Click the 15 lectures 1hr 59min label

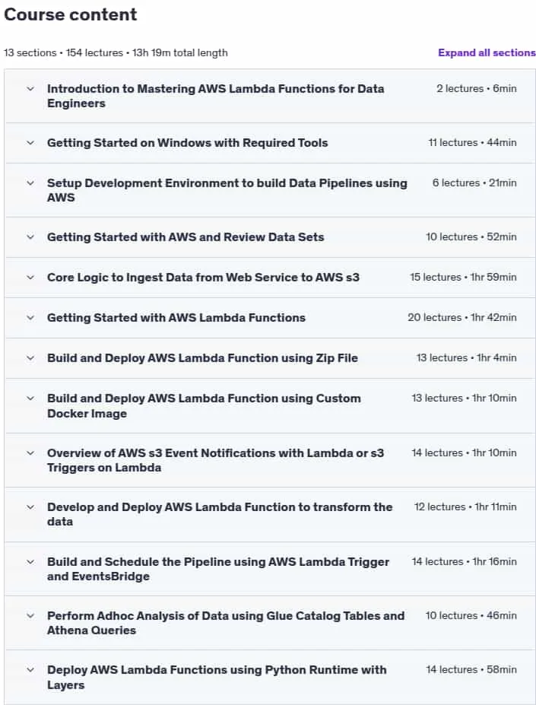pos(463,277)
